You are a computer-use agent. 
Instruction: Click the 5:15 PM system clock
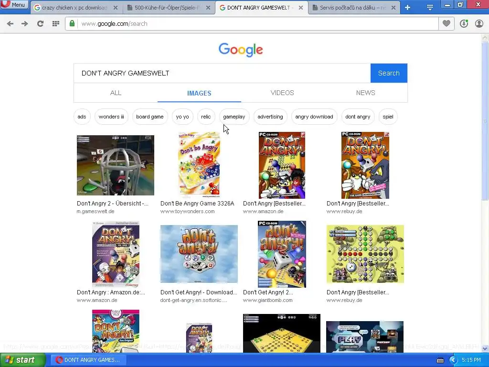click(471, 360)
